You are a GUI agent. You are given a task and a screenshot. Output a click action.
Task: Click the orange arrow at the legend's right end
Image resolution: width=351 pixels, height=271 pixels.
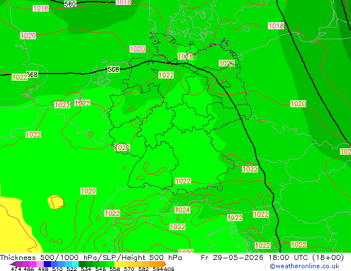pyautogui.click(x=165, y=264)
